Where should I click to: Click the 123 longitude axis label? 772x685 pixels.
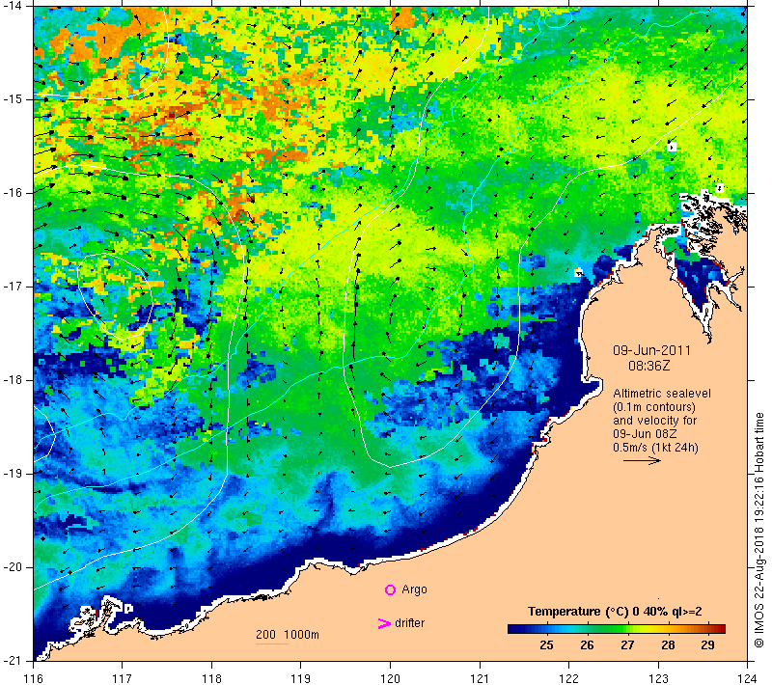(658, 678)
